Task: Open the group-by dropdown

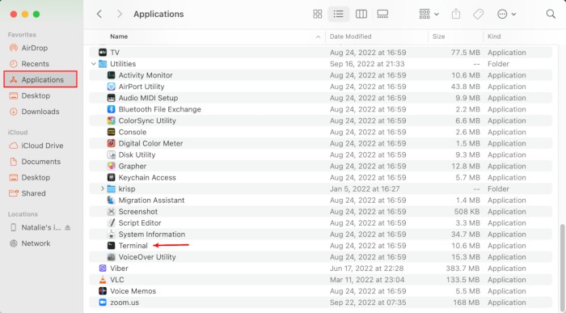Action: point(429,14)
